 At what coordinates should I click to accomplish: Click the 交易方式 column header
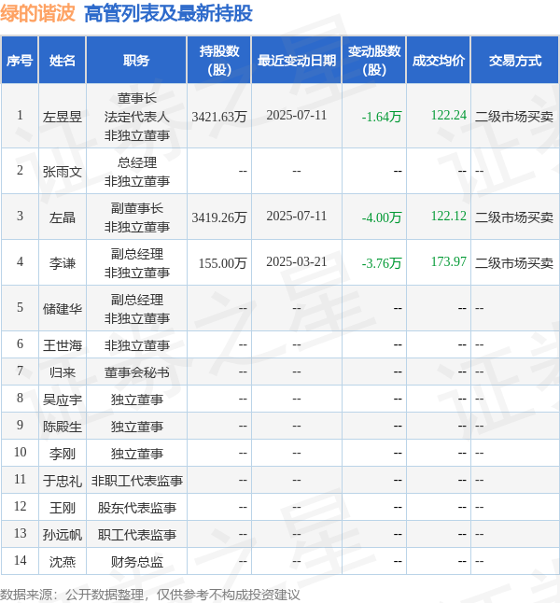click(514, 61)
